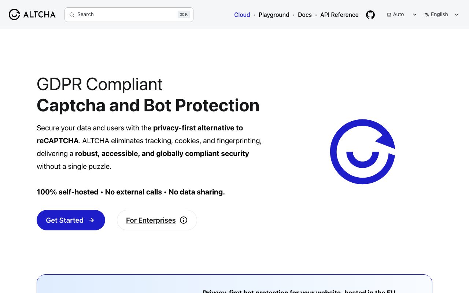This screenshot has width=469, height=293.
Task: Click the 'without a single puzzle.' text
Action: click(74, 166)
